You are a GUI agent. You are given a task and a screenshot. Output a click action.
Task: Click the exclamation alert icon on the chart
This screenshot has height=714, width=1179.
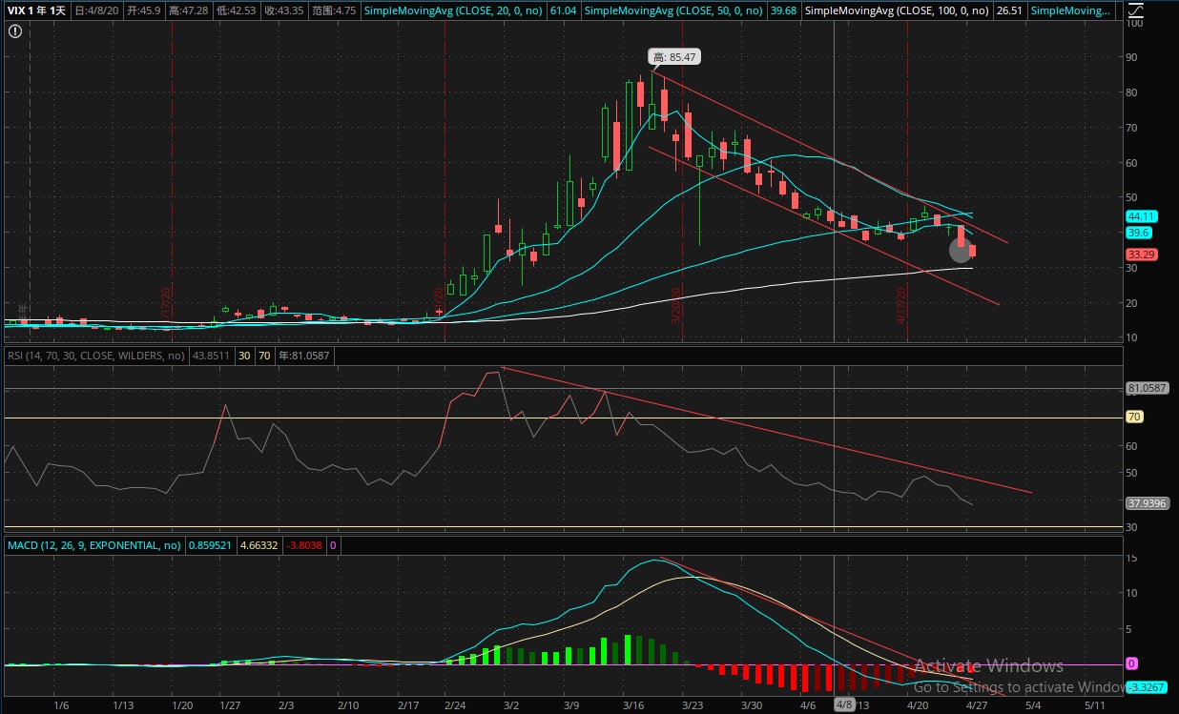(x=14, y=31)
